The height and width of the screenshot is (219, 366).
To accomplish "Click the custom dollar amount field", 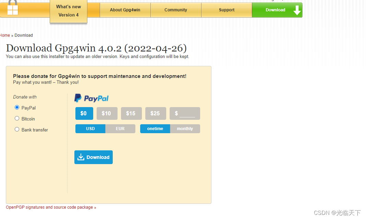I will tap(185, 113).
